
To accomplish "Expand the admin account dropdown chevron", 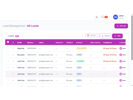I will pyautogui.click(x=126, y=17).
